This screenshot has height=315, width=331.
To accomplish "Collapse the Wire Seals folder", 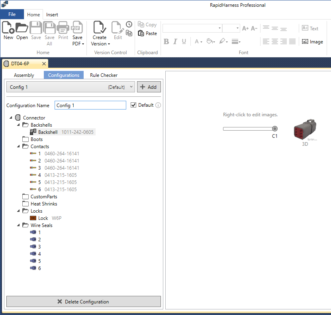I will [x=18, y=225].
